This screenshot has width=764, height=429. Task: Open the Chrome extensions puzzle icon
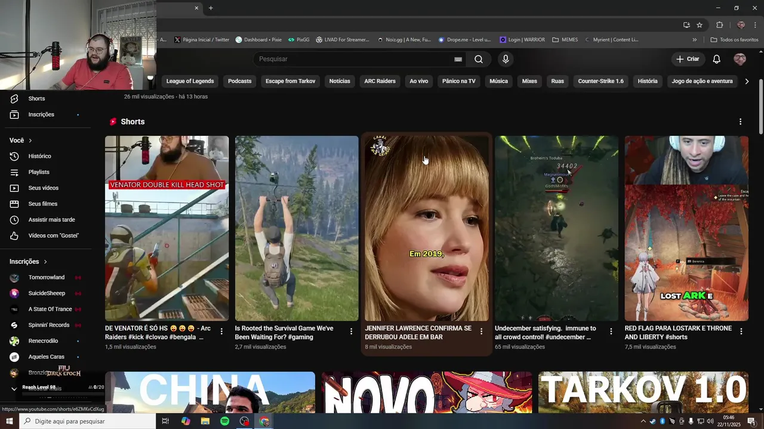[x=719, y=25]
